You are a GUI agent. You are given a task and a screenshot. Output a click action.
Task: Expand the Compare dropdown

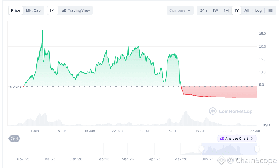click(x=180, y=10)
